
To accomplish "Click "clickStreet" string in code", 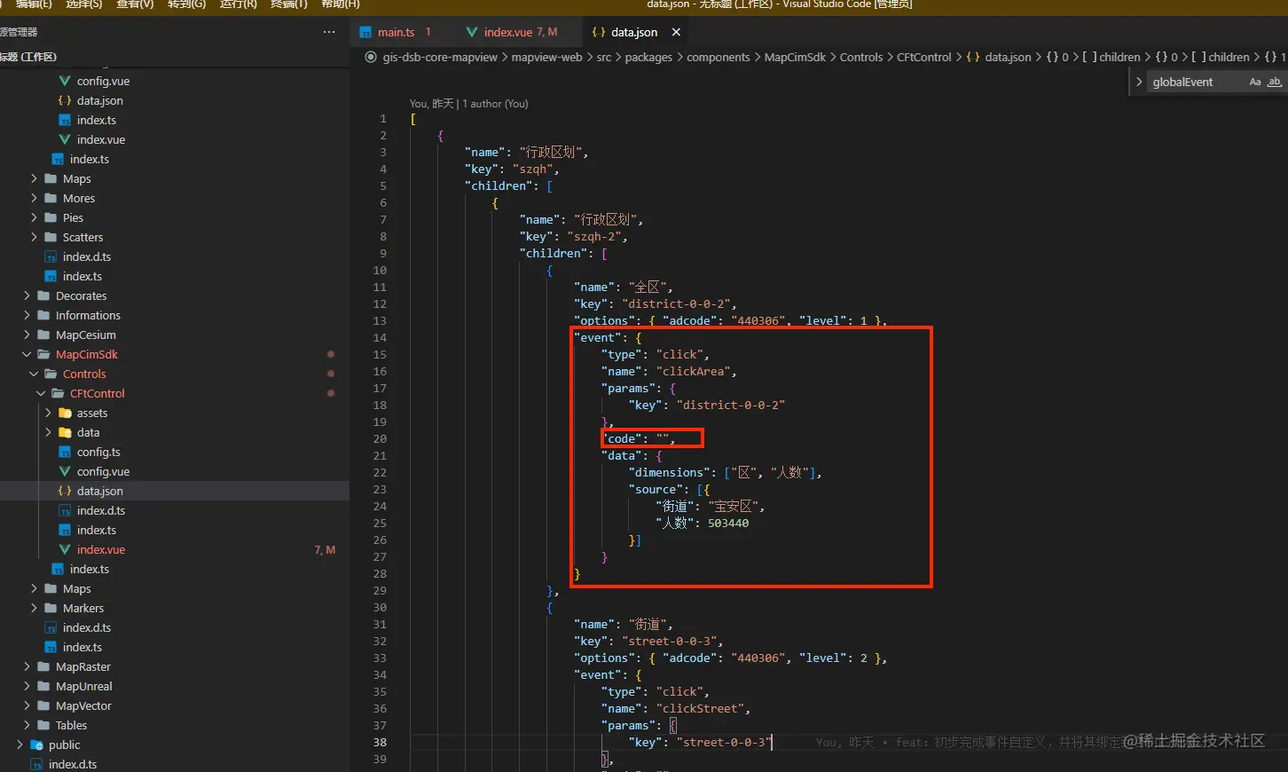I will (x=702, y=708).
